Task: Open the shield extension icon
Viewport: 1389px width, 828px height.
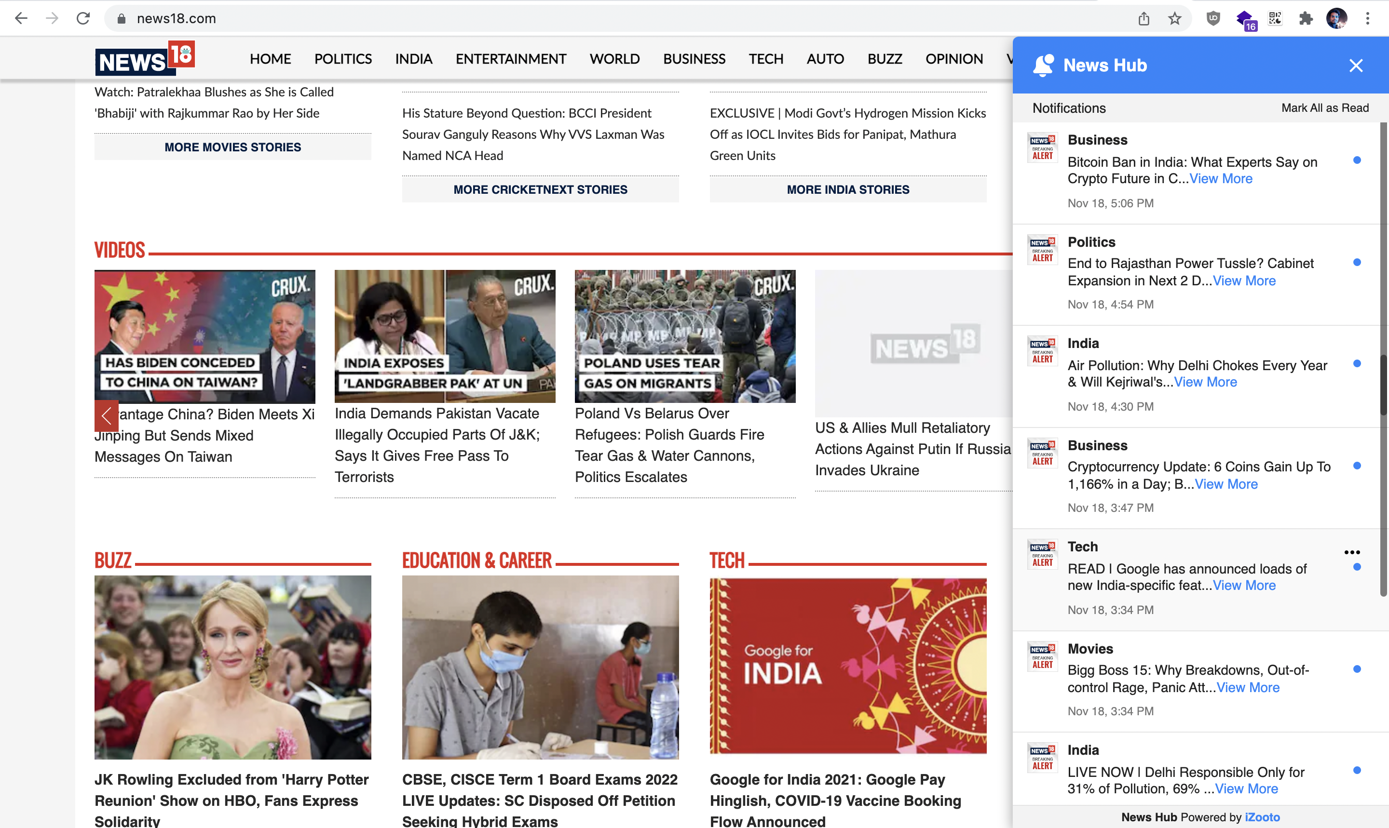Action: tap(1213, 18)
